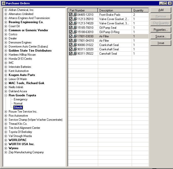173x169 pixels.
Task: Click the Add button
Action: 161,10
